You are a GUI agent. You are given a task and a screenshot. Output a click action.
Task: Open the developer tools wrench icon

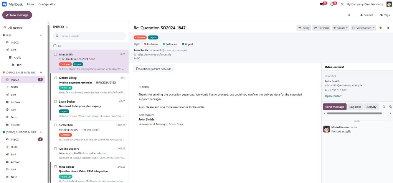342,4
